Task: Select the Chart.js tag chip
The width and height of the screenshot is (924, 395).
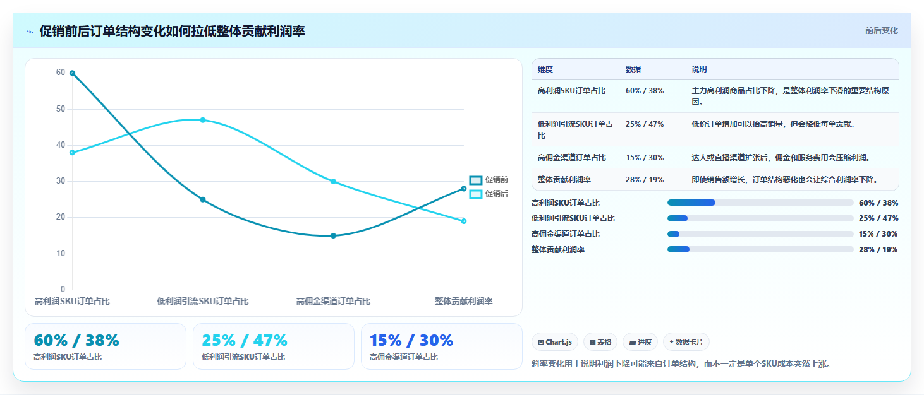Action: click(x=555, y=342)
